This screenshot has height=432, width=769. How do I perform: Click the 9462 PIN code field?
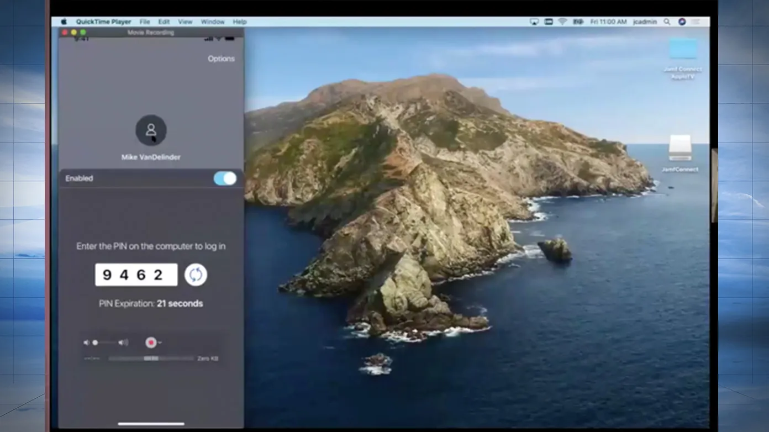click(x=136, y=275)
